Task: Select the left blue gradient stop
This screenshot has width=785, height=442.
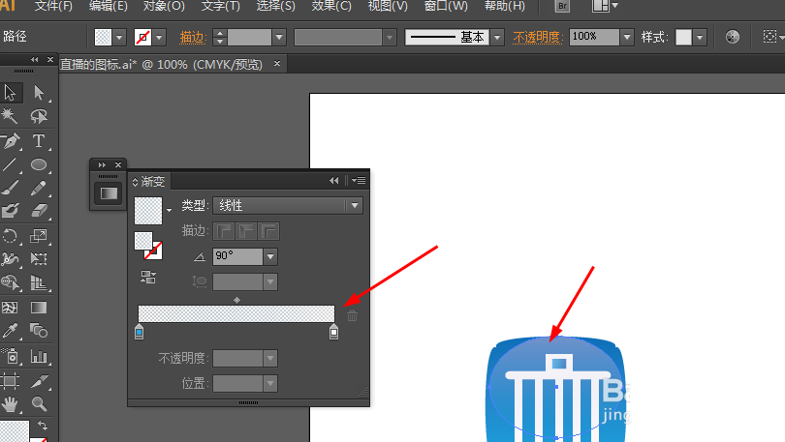Action: (x=140, y=332)
